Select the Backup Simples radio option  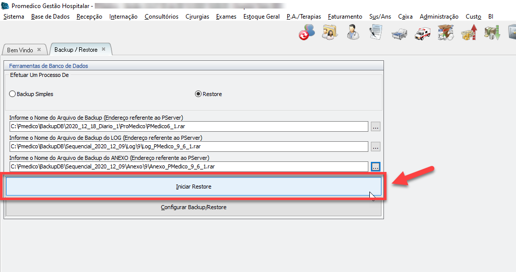[x=13, y=94]
